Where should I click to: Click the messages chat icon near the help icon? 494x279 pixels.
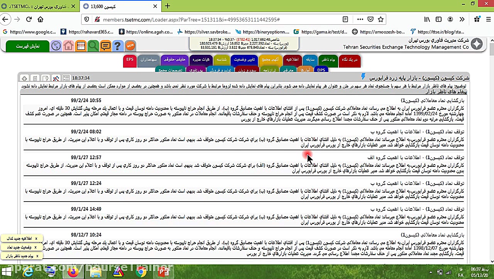click(105, 45)
